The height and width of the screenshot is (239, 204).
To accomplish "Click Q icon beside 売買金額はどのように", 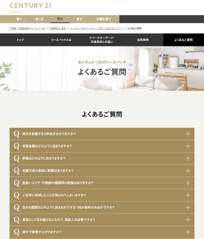I will (17, 146).
